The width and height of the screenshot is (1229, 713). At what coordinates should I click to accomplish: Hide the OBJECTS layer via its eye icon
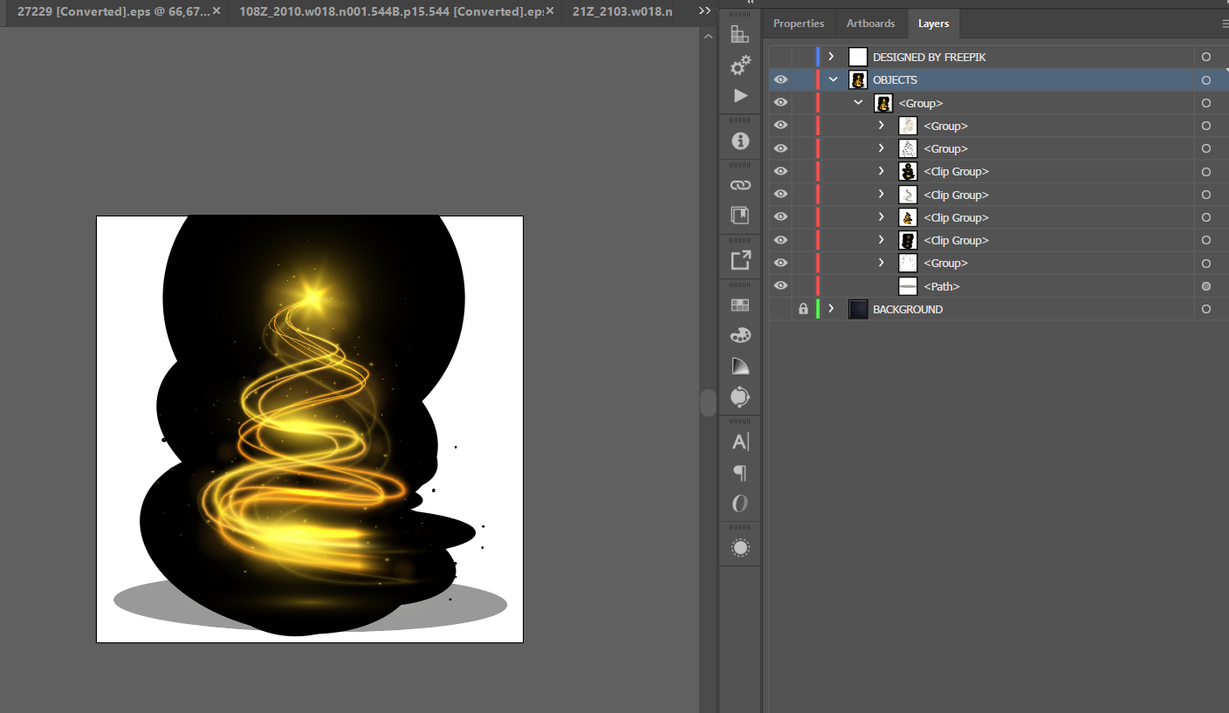(x=780, y=79)
